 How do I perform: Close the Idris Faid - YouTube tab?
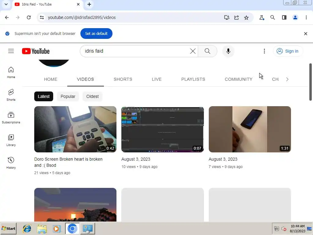point(78,4)
